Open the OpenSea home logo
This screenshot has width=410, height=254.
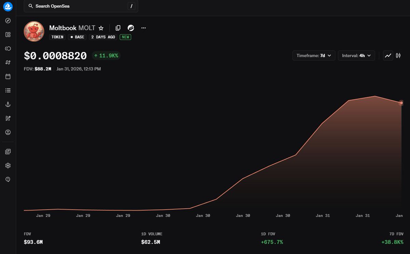click(8, 6)
